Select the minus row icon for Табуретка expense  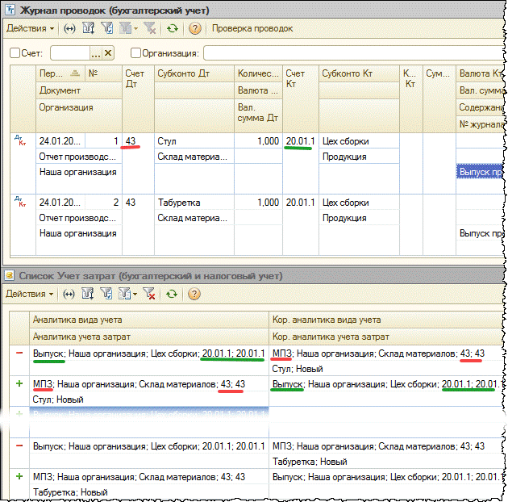19,446
